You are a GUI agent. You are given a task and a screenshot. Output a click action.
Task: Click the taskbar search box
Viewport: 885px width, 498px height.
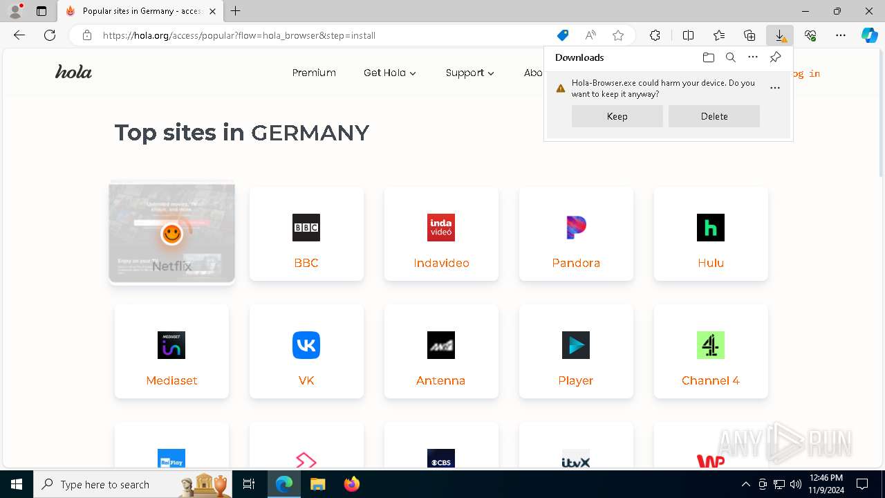(x=134, y=484)
